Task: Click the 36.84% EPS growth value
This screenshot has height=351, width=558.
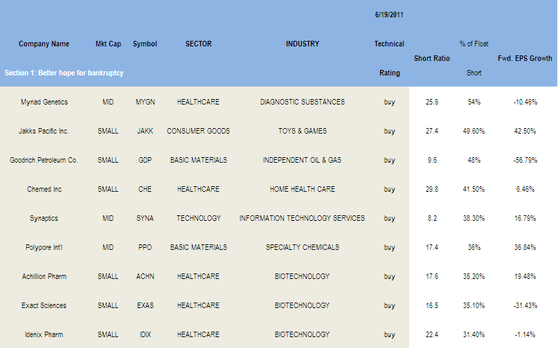Action: point(525,247)
